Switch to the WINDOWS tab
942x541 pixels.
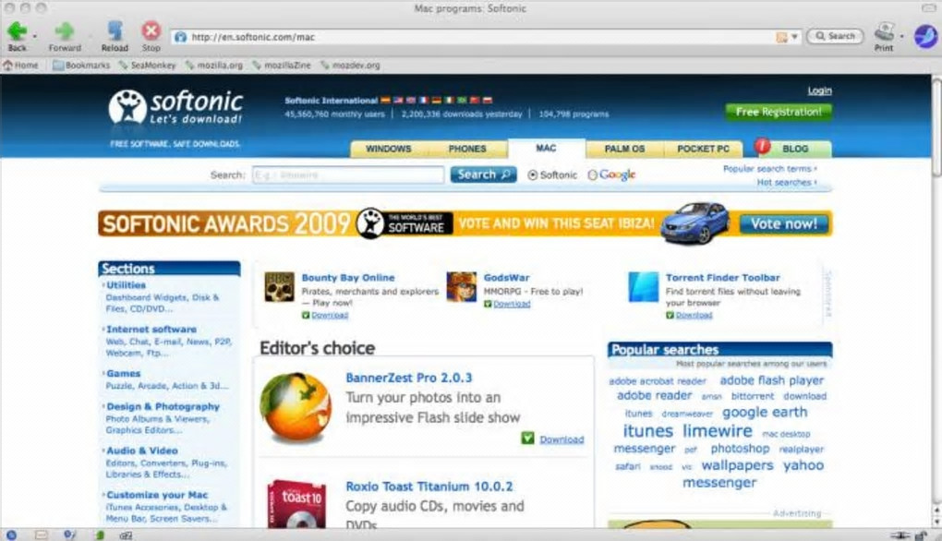388,149
